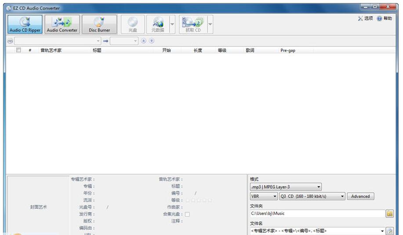Screen dimensions: 403x235
Task: Click the 文件夹 output folder path field
Action: tap(316, 213)
